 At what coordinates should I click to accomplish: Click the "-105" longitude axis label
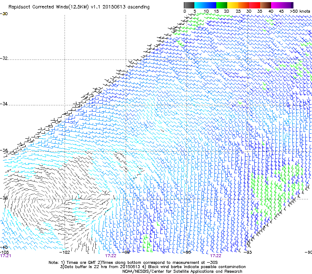click(x=4, y=252)
